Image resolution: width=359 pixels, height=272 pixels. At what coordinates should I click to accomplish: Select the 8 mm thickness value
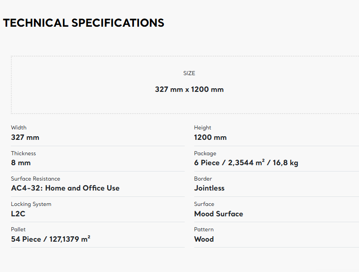[x=21, y=162]
